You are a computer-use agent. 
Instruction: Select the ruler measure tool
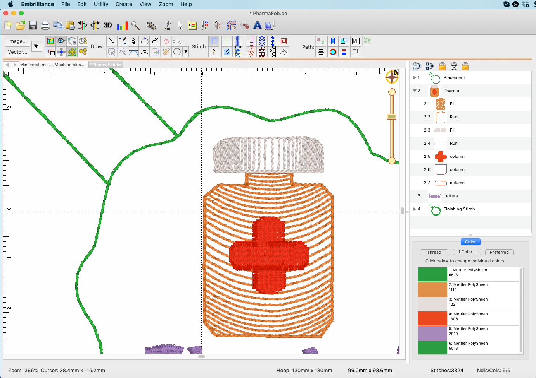(x=152, y=26)
